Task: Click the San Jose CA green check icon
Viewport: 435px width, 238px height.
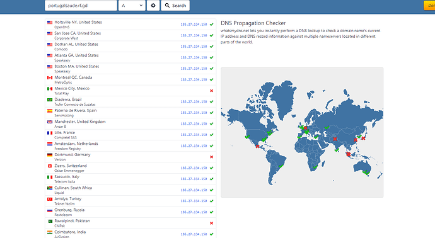Action: click(x=212, y=35)
